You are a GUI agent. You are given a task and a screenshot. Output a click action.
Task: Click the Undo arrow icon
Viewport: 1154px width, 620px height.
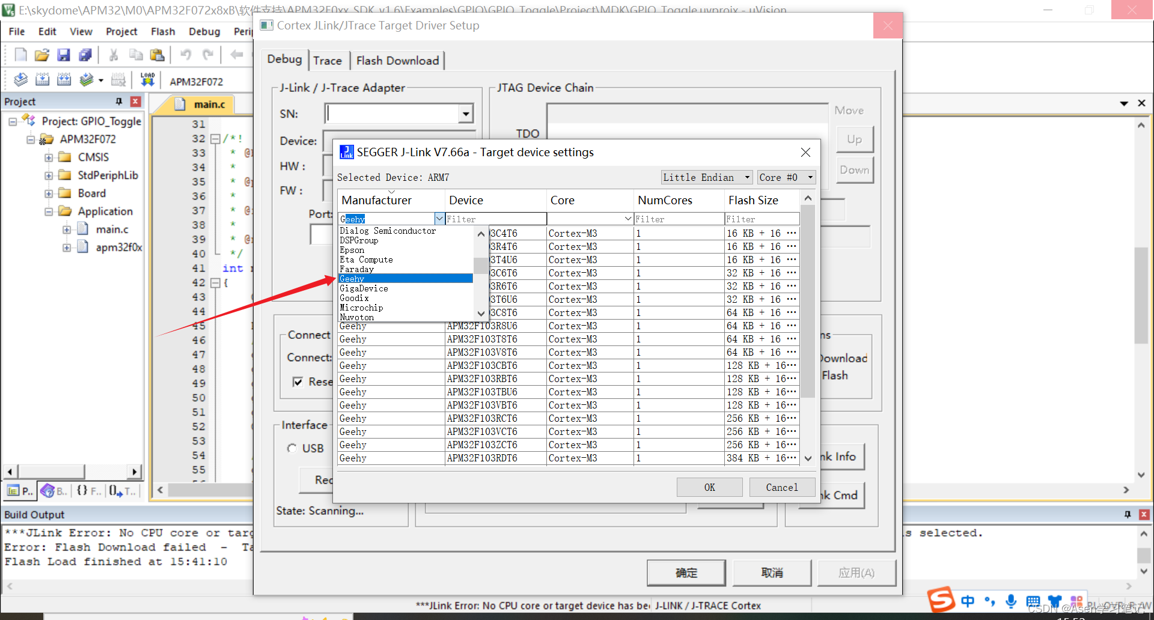click(186, 55)
